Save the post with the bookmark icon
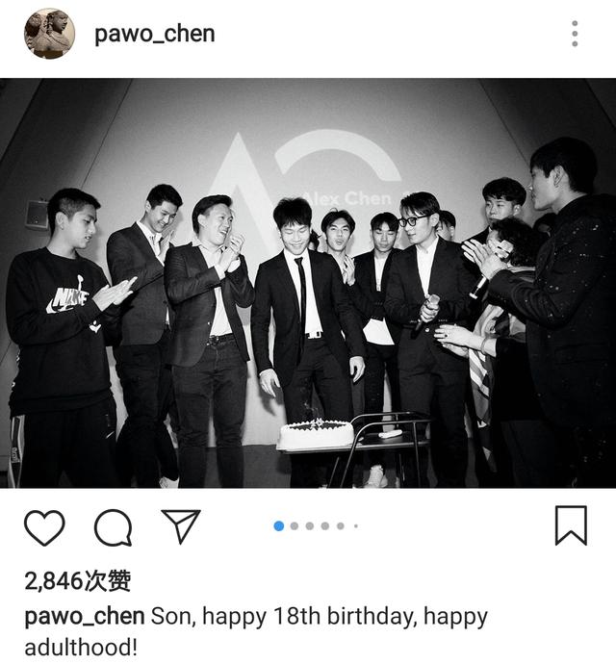The height and width of the screenshot is (664, 616). 571,525
